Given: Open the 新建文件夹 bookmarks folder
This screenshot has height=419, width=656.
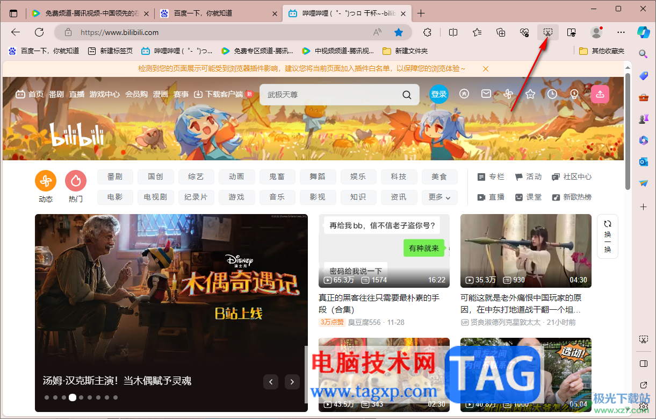Looking at the screenshot, I should point(406,51).
